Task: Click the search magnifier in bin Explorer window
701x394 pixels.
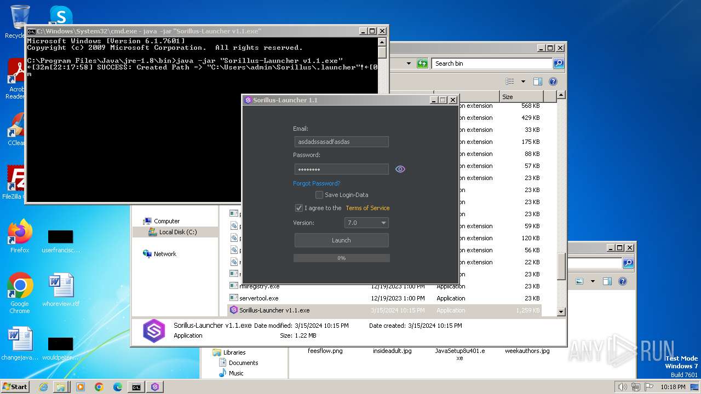Action: click(x=558, y=63)
